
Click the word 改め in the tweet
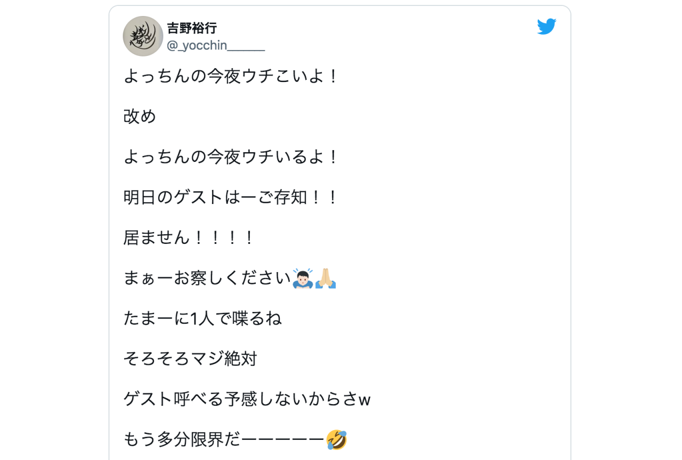[x=139, y=116]
